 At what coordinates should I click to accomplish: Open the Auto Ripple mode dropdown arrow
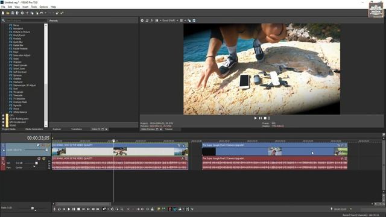point(183,209)
